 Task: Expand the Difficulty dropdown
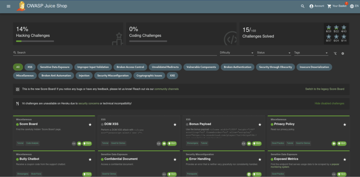point(237,53)
